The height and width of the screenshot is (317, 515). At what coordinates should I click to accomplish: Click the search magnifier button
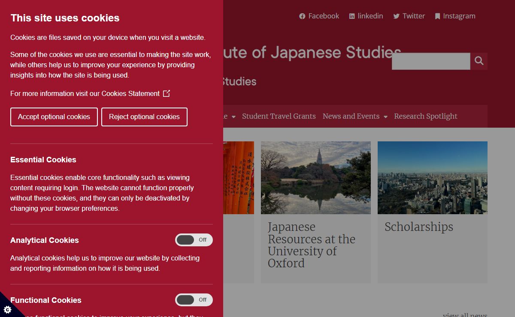click(x=479, y=61)
